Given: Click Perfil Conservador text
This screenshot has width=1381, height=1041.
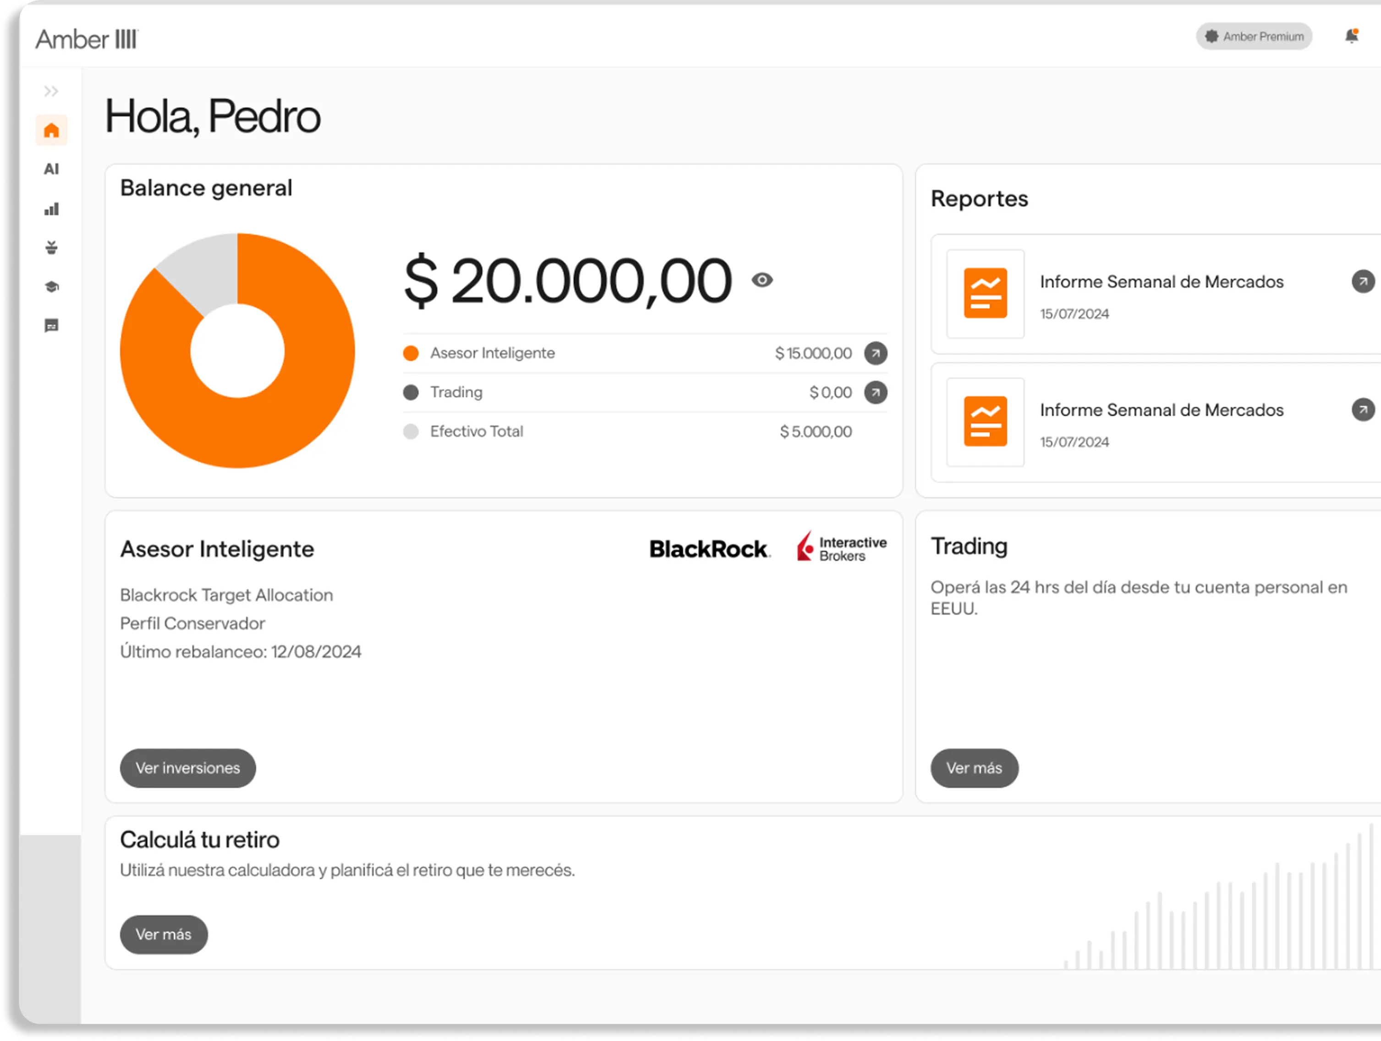Looking at the screenshot, I should point(192,623).
